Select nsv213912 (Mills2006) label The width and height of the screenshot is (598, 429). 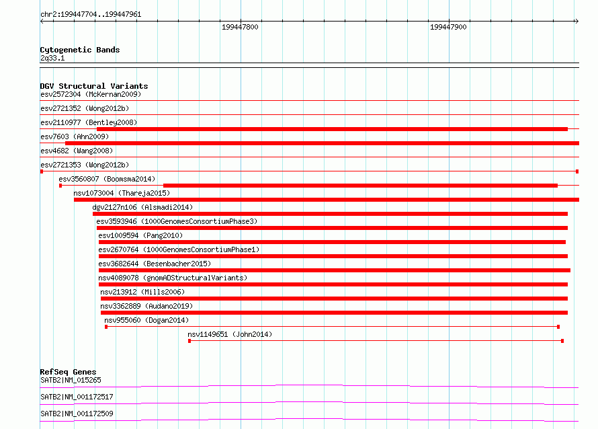(142, 292)
